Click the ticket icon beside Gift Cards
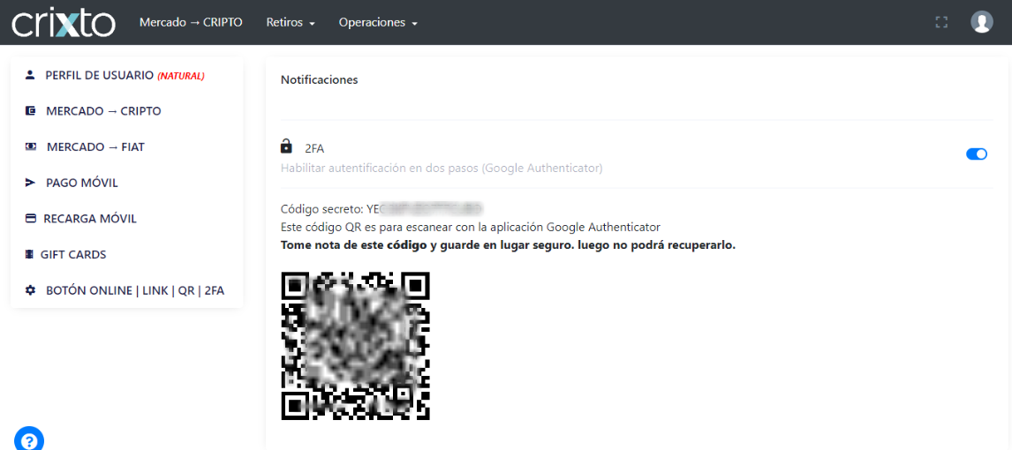Screen dimensions: 1012x450 click(x=28, y=255)
